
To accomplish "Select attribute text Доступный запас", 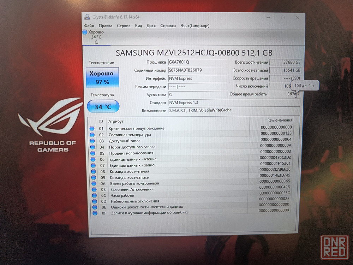I will pos(125,141).
